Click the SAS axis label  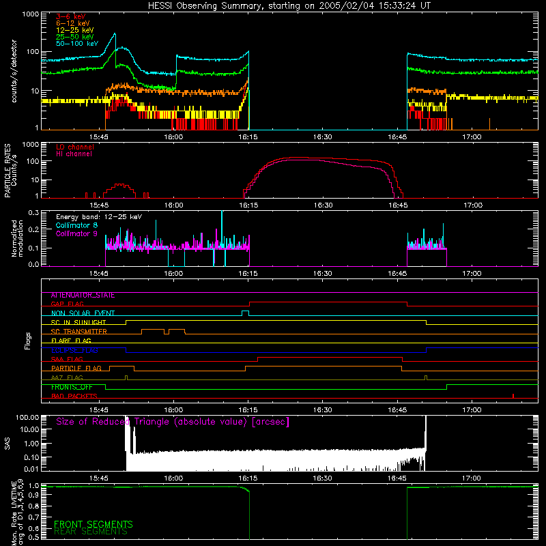click(x=7, y=444)
